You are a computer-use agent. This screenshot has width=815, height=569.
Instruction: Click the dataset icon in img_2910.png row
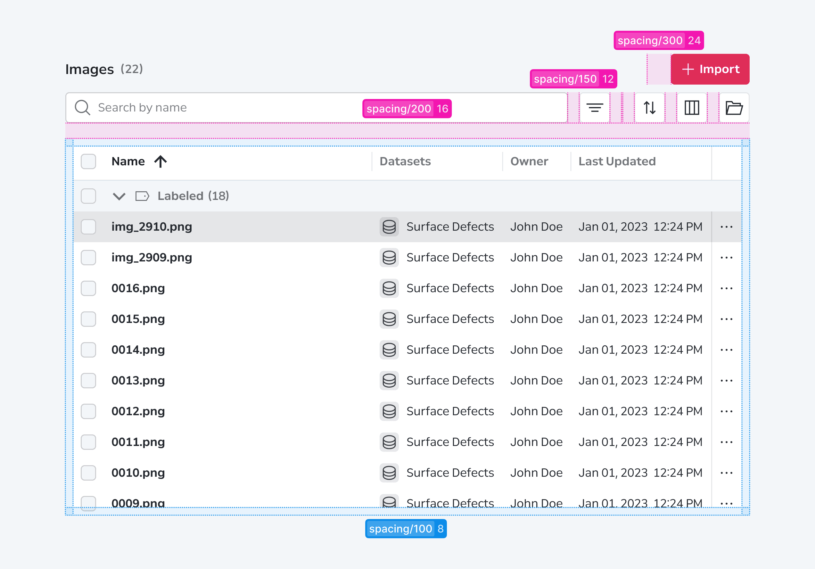click(x=389, y=227)
